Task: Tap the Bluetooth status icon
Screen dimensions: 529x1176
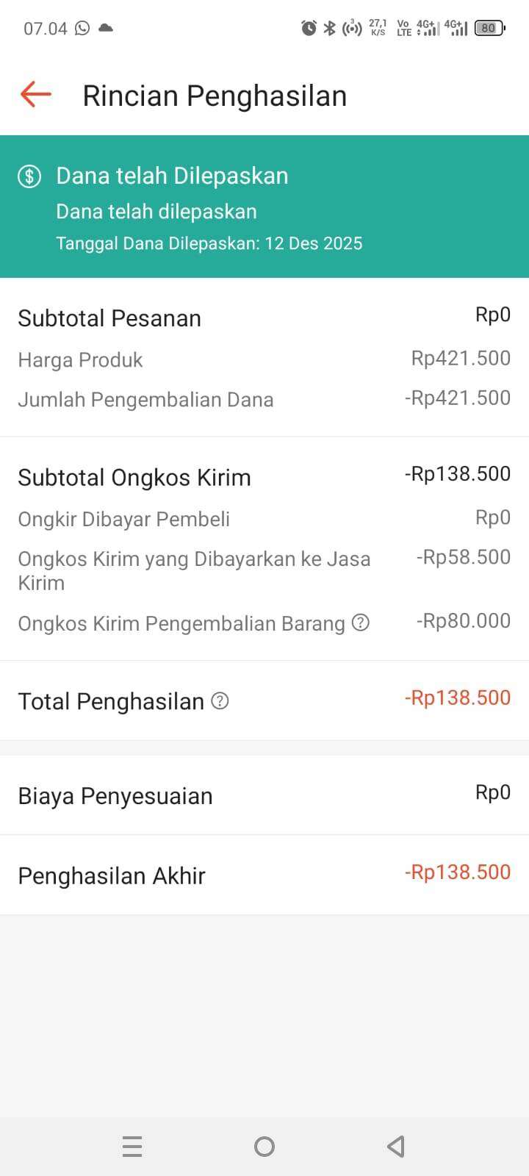Action: [x=330, y=28]
